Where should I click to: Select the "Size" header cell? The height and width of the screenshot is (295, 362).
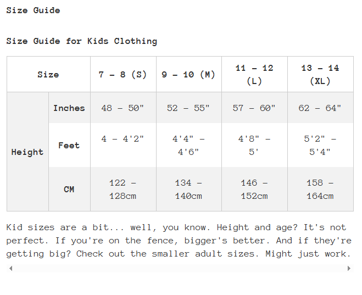(x=48, y=75)
